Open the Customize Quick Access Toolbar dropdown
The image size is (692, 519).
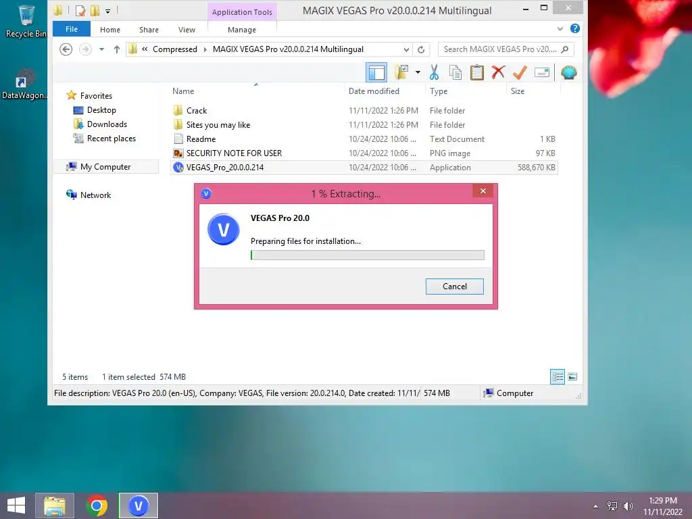[107, 11]
